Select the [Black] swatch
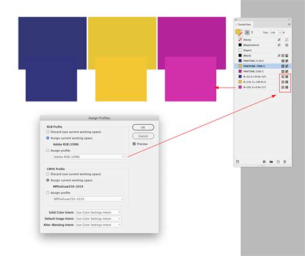This screenshot has height=256, width=305. click(x=263, y=55)
